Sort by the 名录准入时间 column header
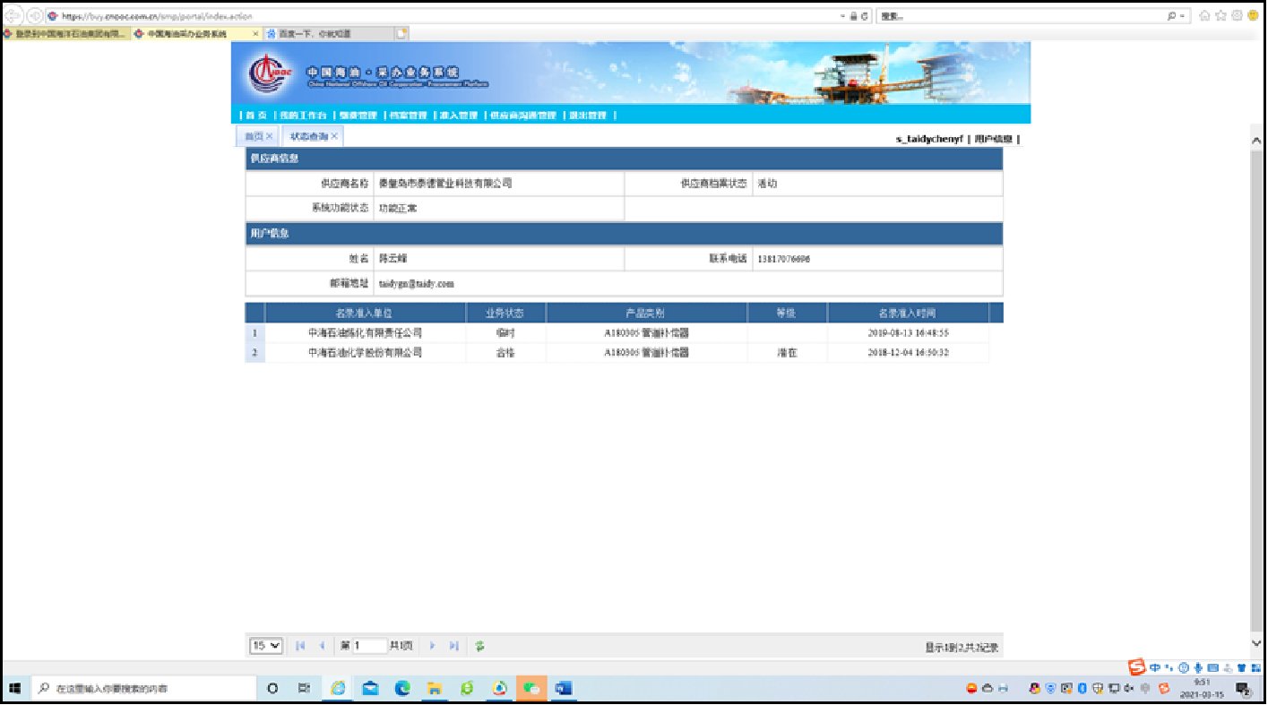1268x705 pixels. pos(907,314)
